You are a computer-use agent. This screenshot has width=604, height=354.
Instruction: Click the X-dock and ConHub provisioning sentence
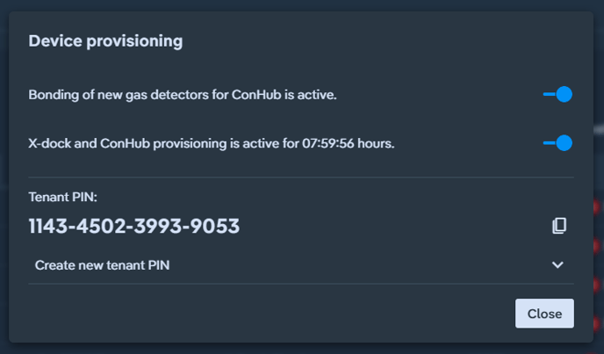click(x=212, y=143)
